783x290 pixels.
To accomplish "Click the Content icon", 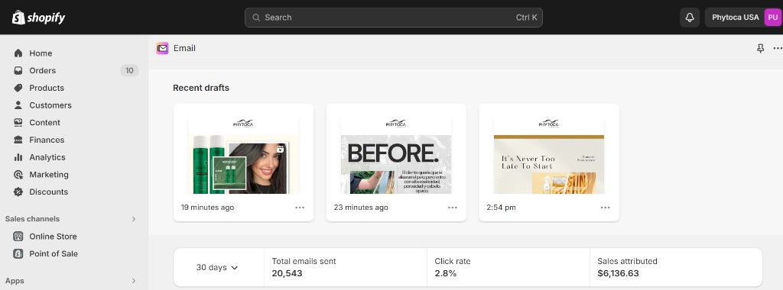I will (x=18, y=123).
